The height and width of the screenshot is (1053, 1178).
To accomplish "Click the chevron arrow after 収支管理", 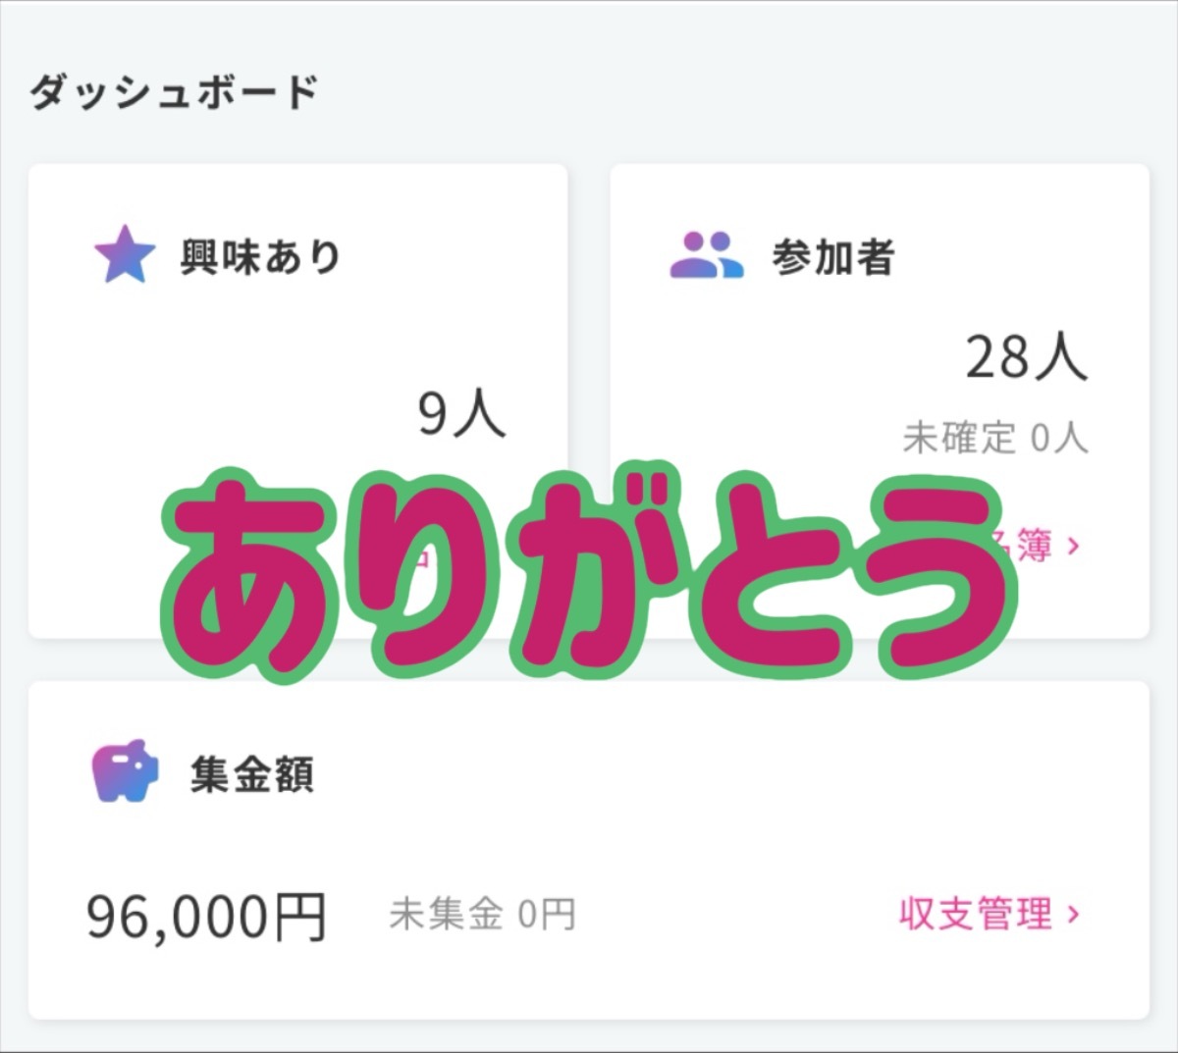I will coord(1074,915).
